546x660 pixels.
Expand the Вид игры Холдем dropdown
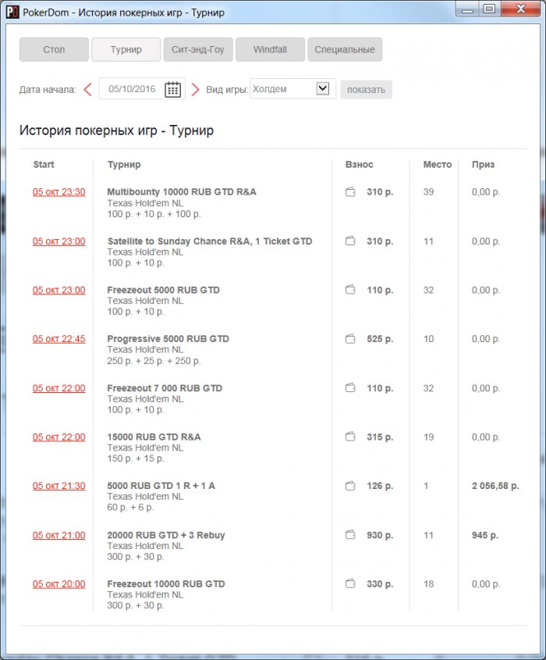coord(322,88)
